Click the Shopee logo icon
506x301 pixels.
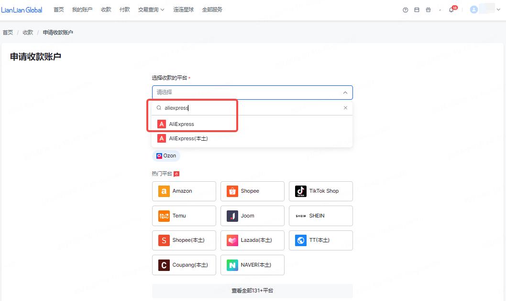point(232,191)
